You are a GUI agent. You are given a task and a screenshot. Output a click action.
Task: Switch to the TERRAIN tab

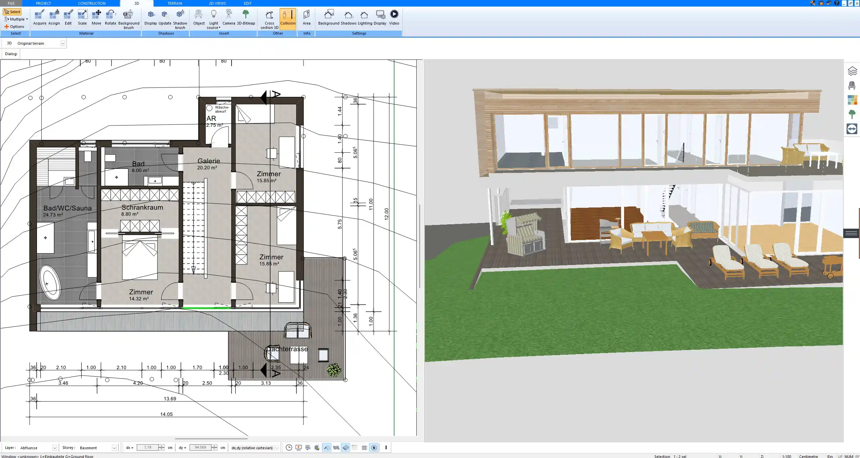[175, 3]
